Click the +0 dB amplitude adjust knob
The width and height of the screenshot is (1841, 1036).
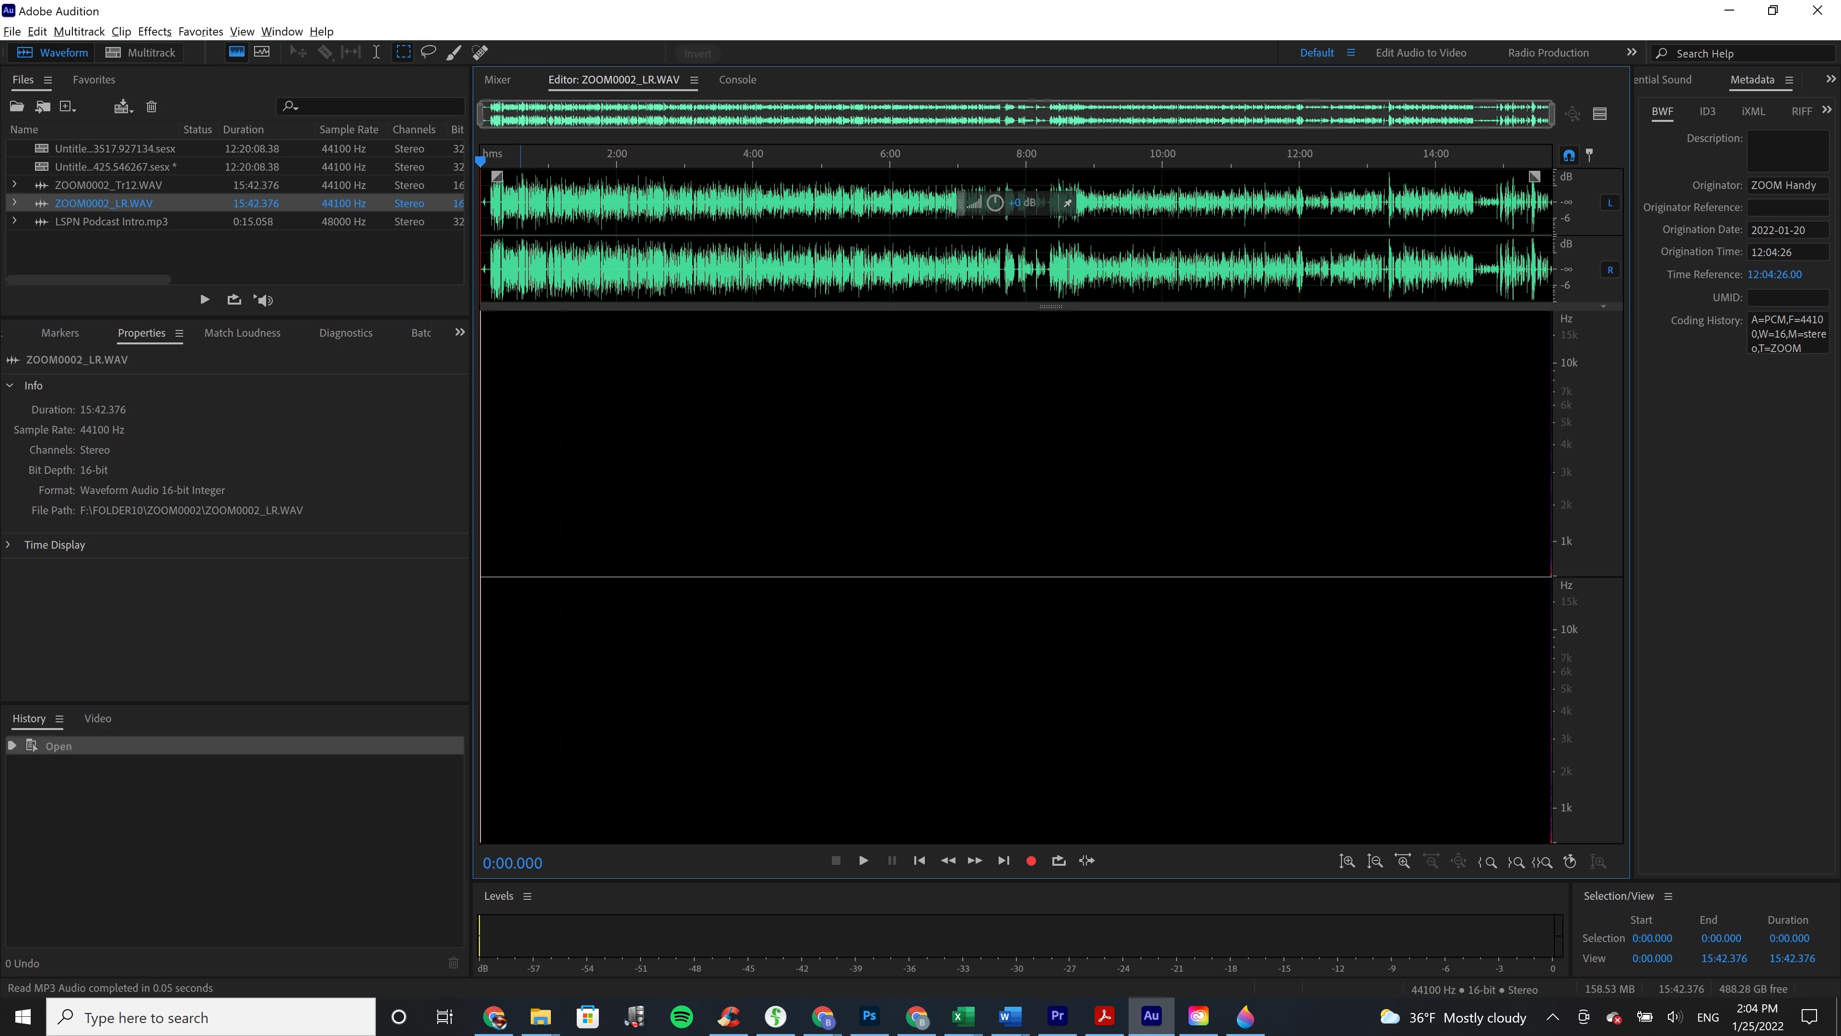(995, 203)
